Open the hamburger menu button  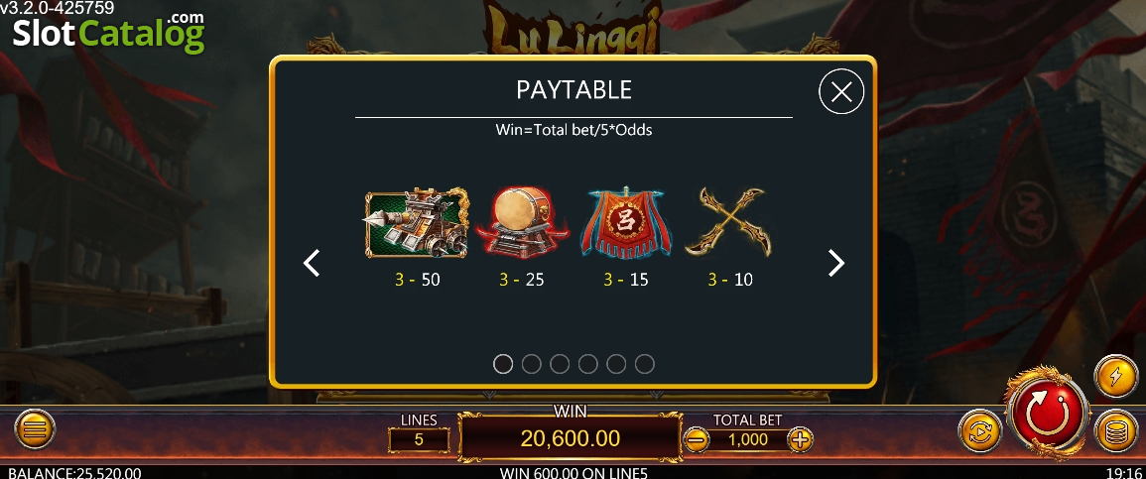(x=35, y=429)
